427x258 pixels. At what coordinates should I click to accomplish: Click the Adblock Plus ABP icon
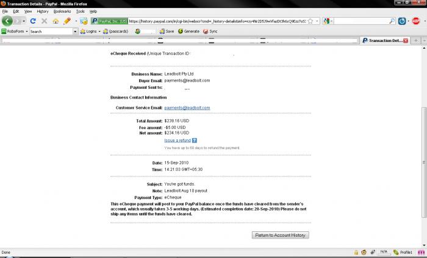(x=416, y=21)
